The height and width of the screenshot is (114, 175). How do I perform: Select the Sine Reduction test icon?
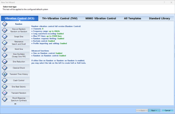pyautogui.click(x=4, y=62)
